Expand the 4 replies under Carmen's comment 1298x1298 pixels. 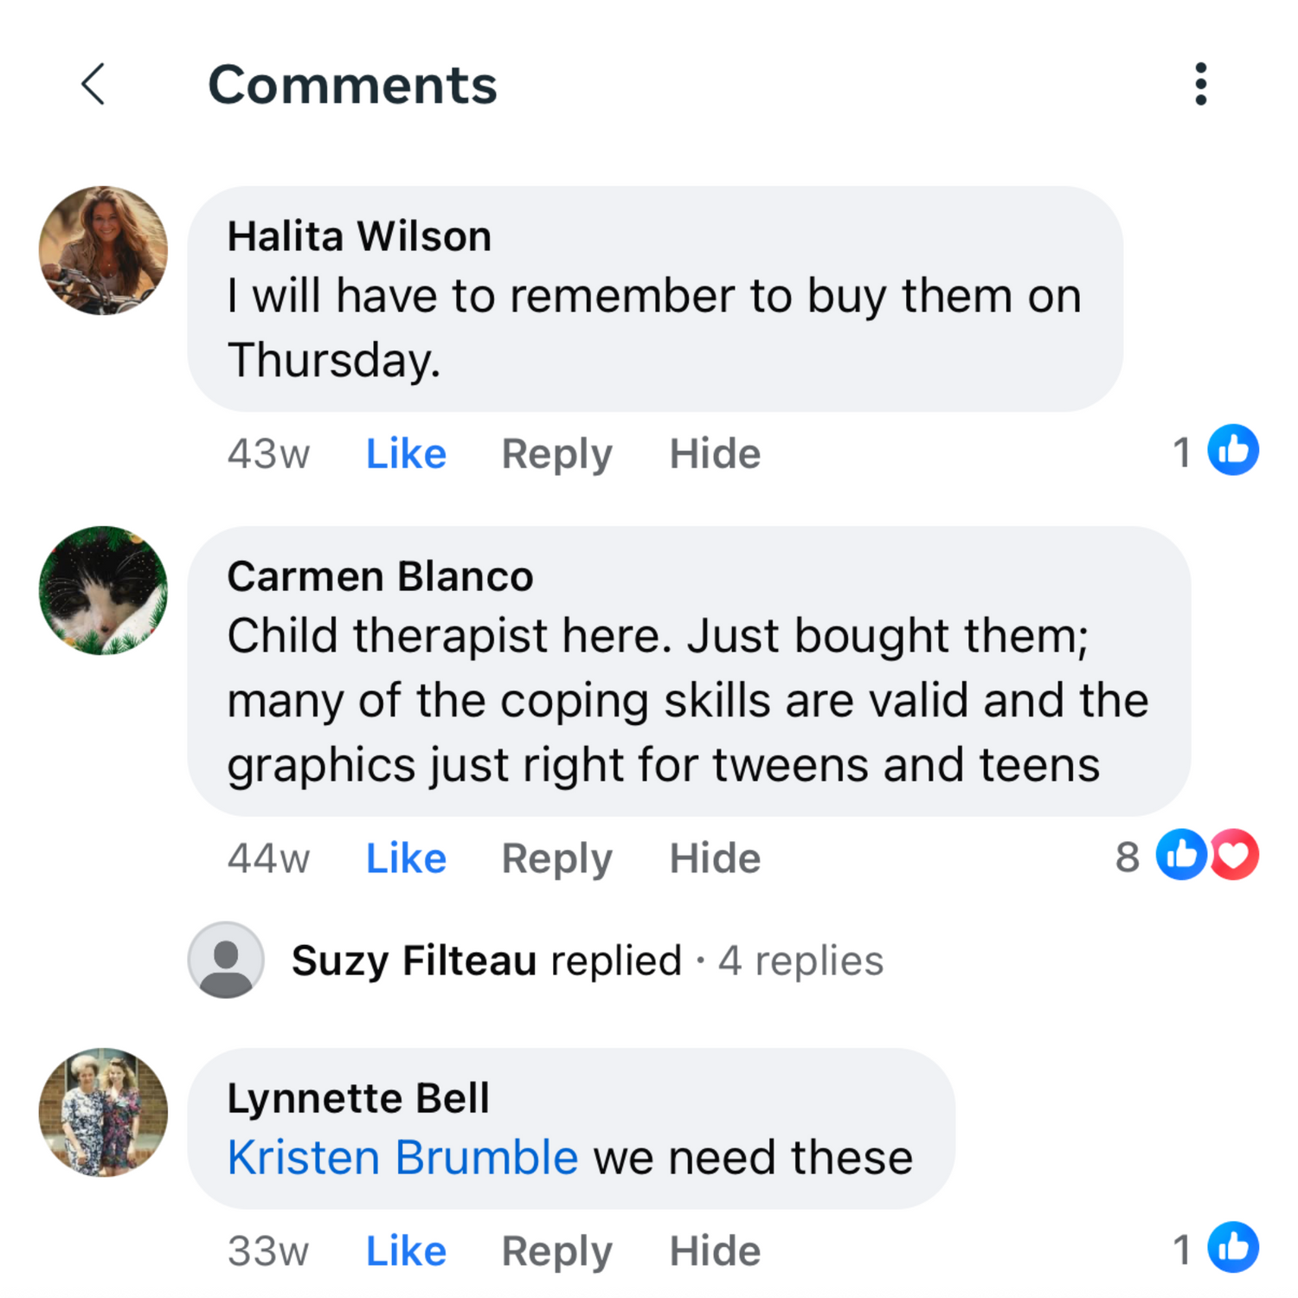click(x=801, y=961)
